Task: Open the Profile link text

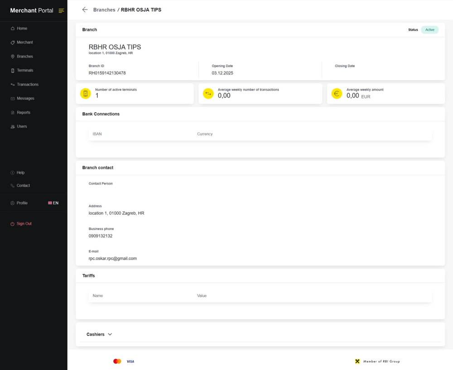Action: 22,203
